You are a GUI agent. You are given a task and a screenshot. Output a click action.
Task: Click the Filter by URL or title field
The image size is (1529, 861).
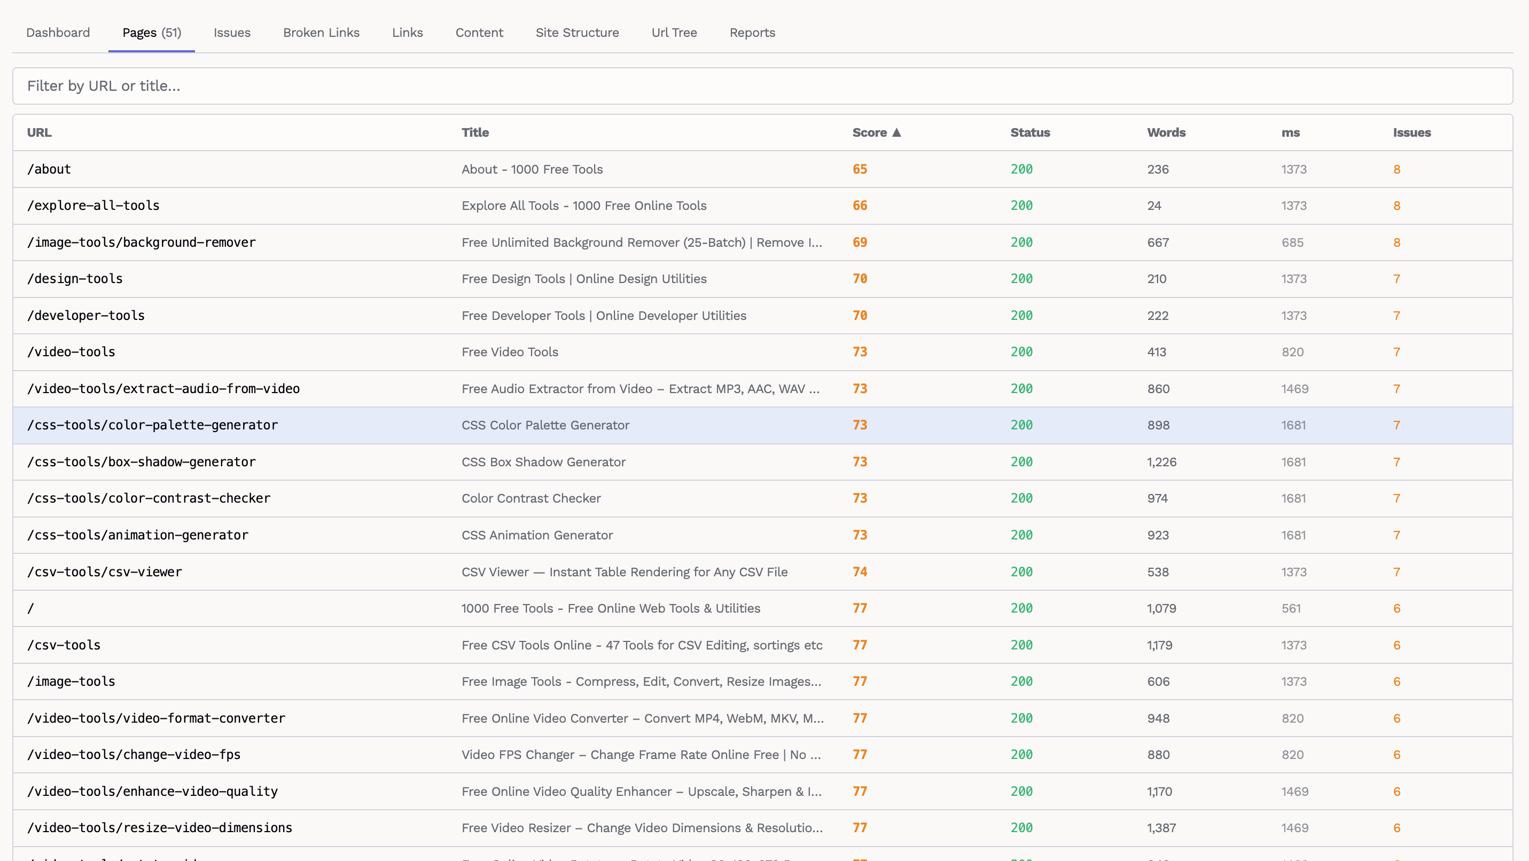point(762,86)
